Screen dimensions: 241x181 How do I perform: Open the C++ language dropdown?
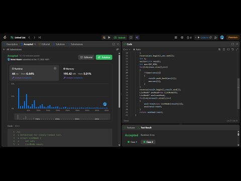coord(127,49)
